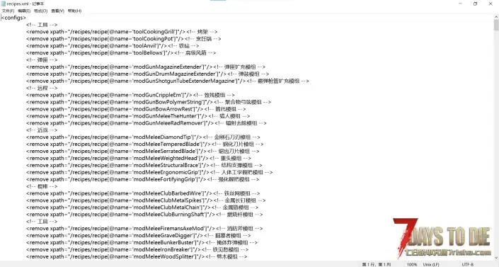Click the 'modGunMagazineExtender' line
The image size is (499, 267).
146,67
